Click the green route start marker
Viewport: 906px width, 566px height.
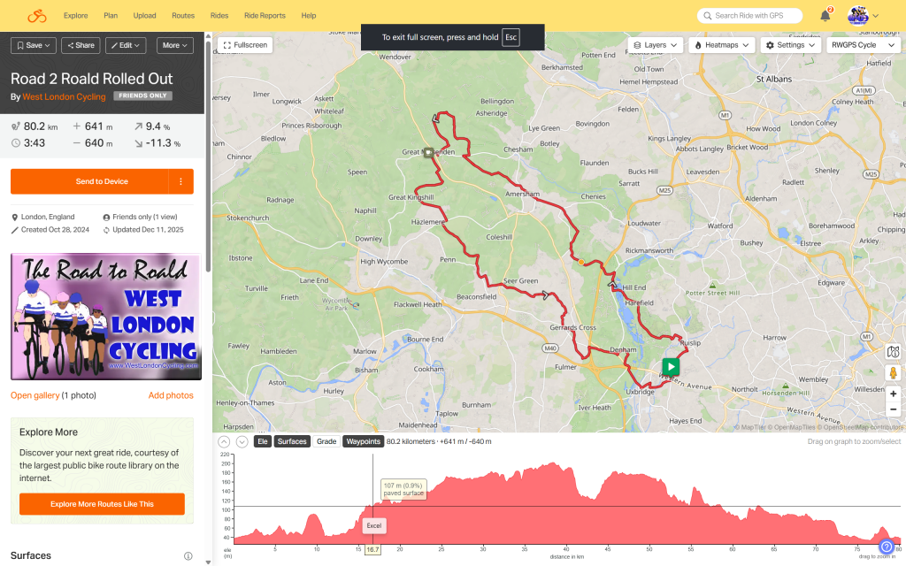coord(671,366)
